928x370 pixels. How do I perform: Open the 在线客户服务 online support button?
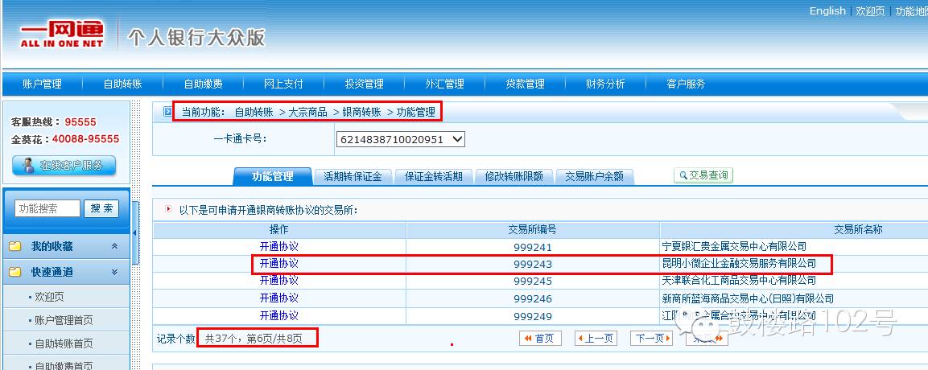pyautogui.click(x=64, y=166)
